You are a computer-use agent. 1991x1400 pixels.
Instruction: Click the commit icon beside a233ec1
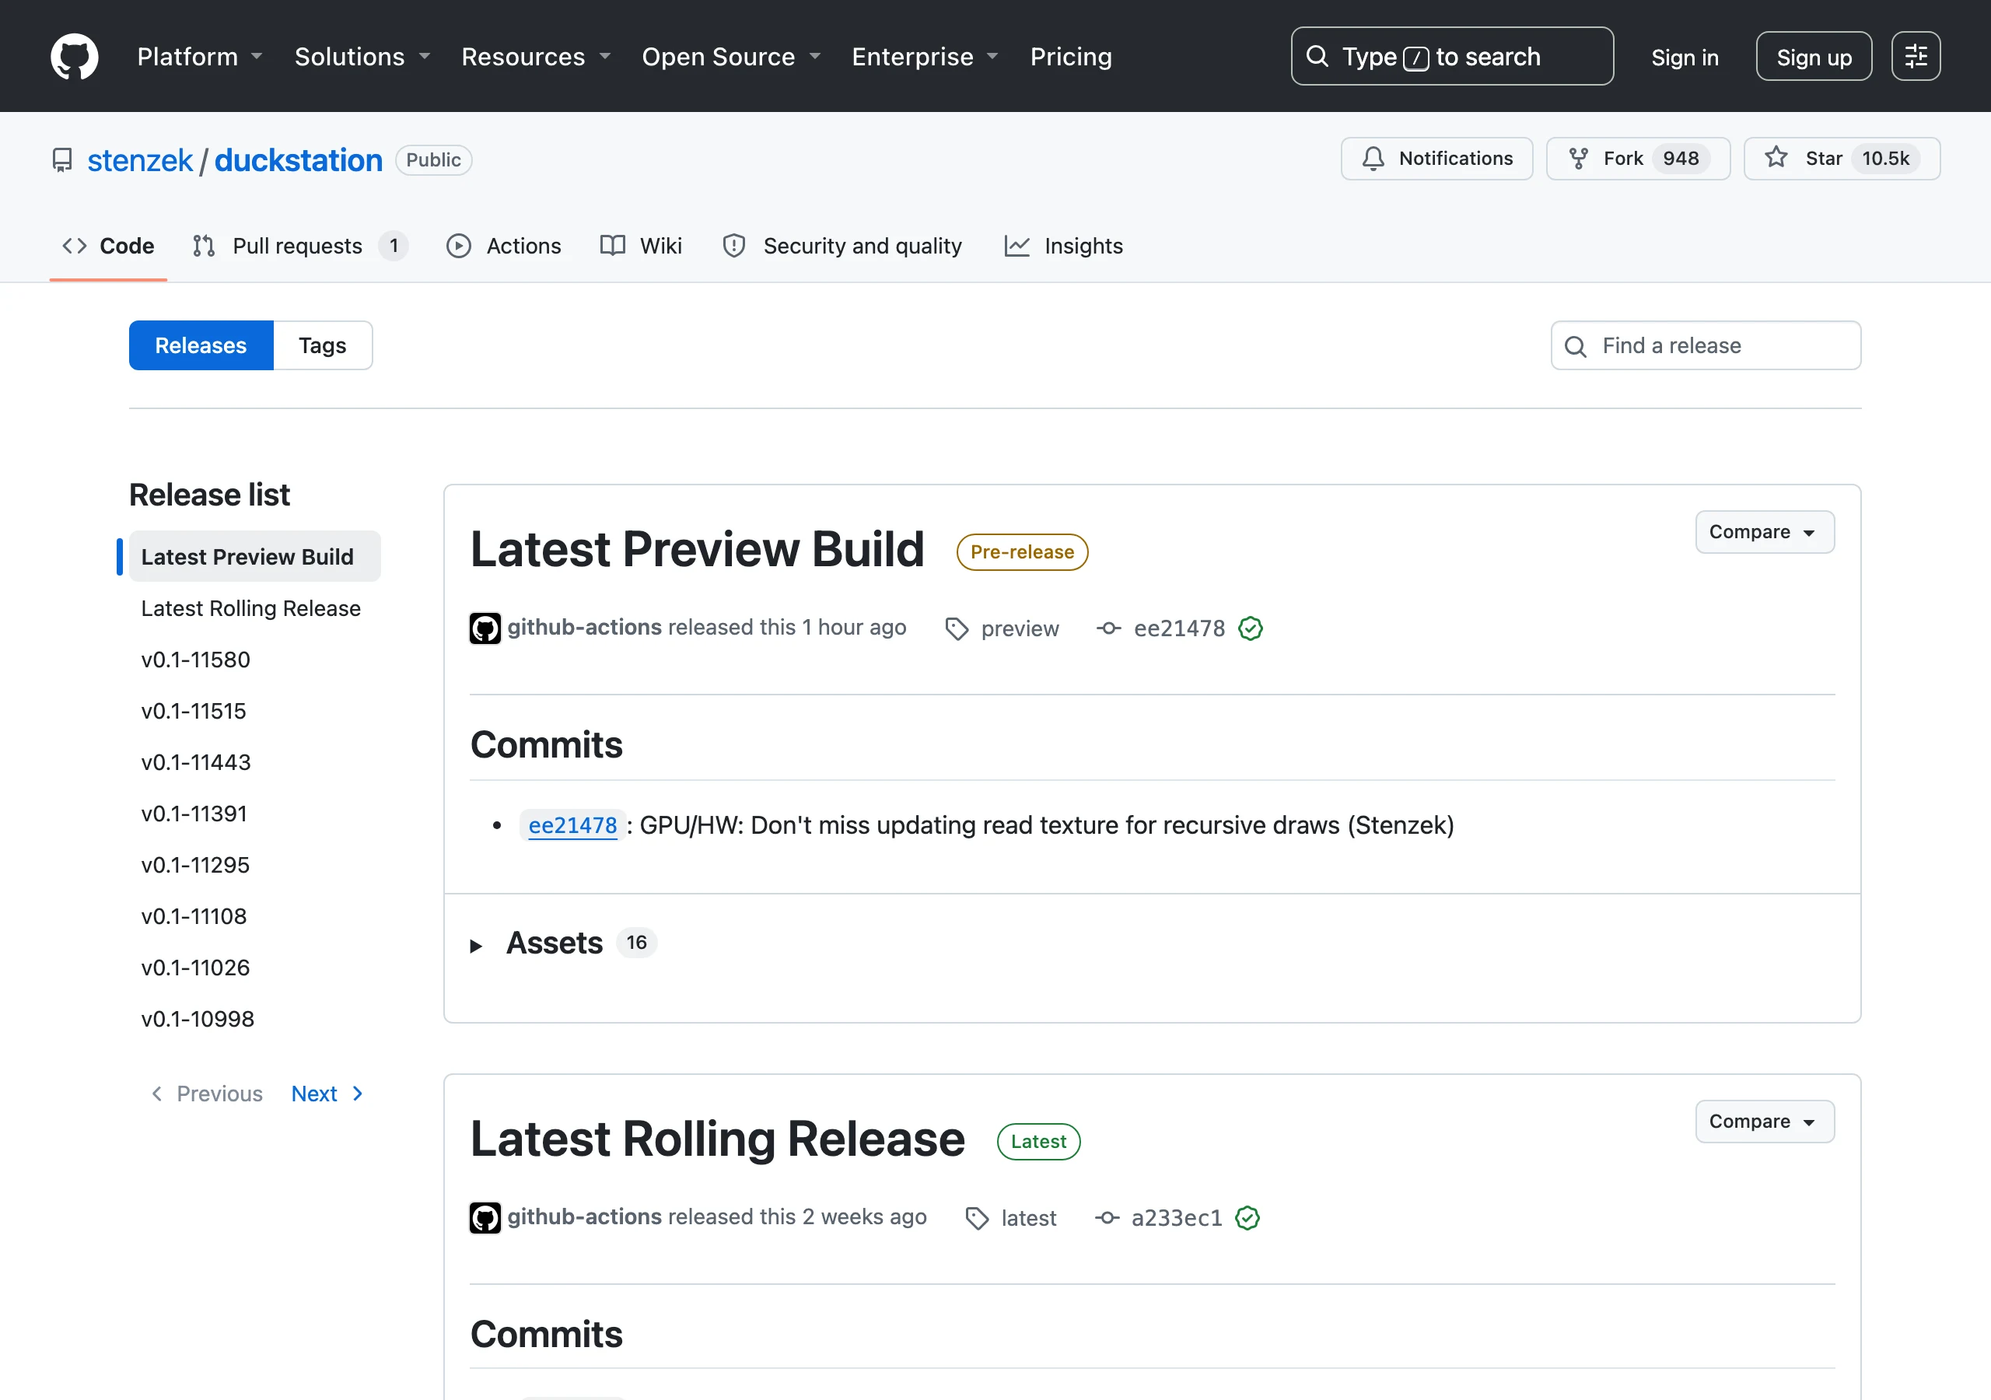[1107, 1218]
